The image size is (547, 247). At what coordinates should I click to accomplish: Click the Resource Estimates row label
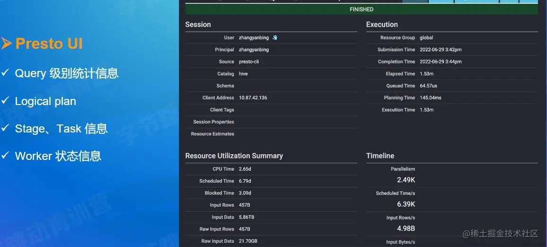212,134
